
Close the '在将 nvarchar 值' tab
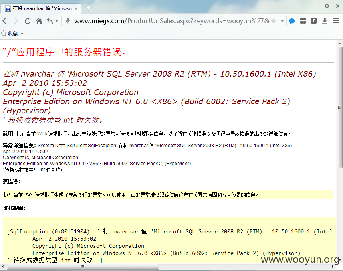pyautogui.click(x=76, y=8)
